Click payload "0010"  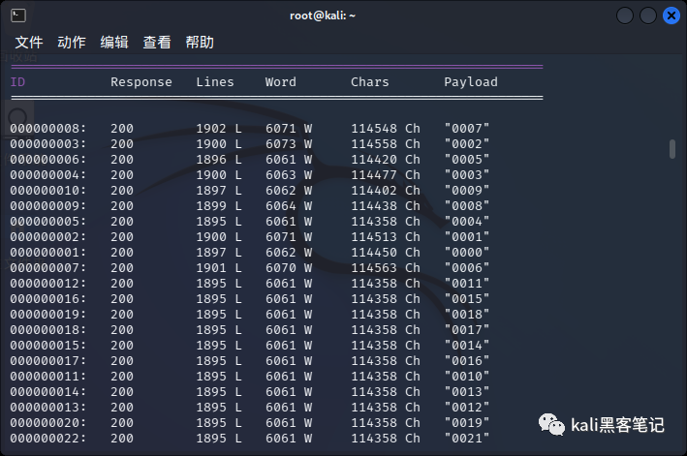(x=467, y=376)
